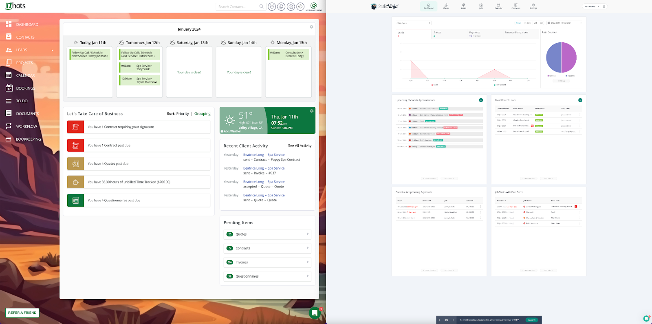Screen dimensions: 652x324
Task: Open the date range picker in Studio Ninja
Action: pos(564,23)
